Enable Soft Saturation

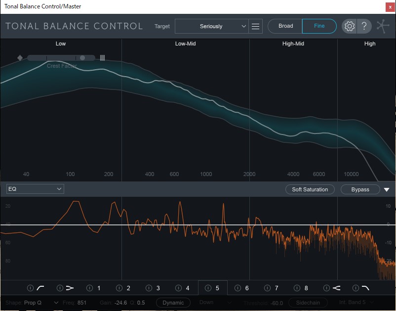click(310, 189)
